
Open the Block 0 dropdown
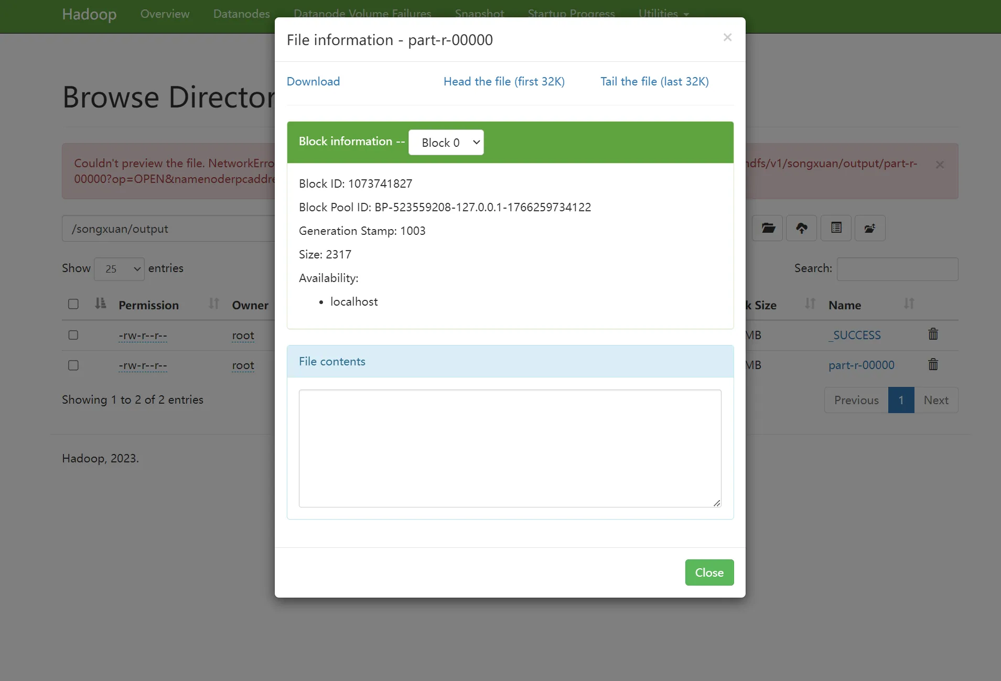coord(446,143)
